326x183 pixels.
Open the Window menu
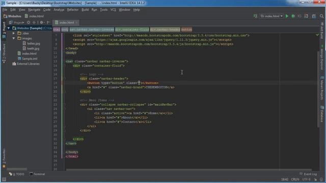click(124, 10)
